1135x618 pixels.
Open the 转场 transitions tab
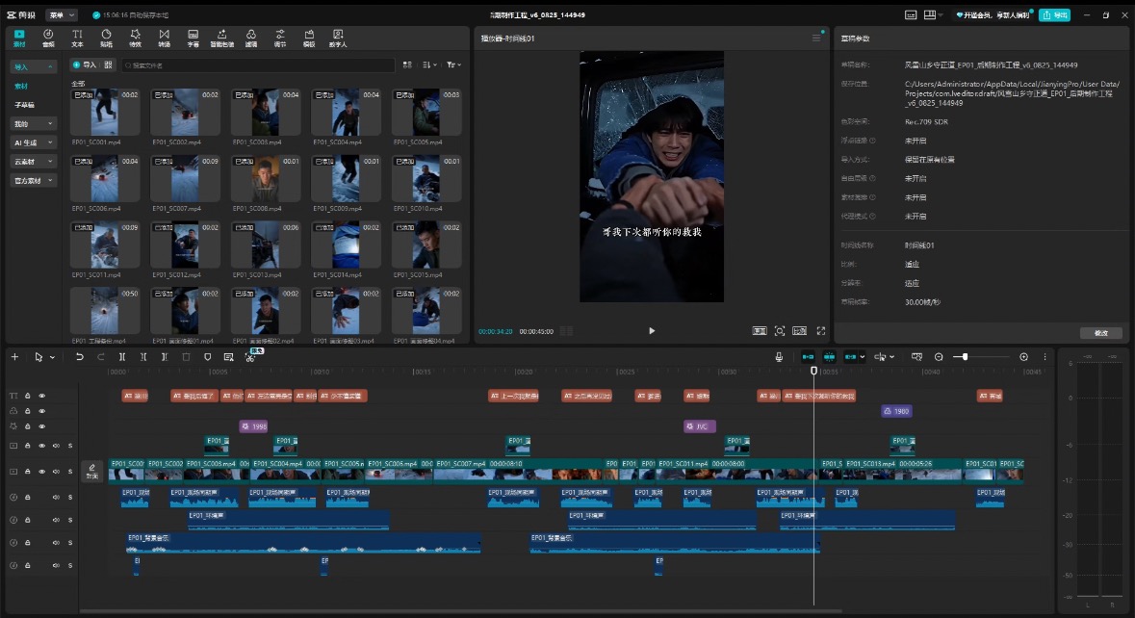coord(165,38)
